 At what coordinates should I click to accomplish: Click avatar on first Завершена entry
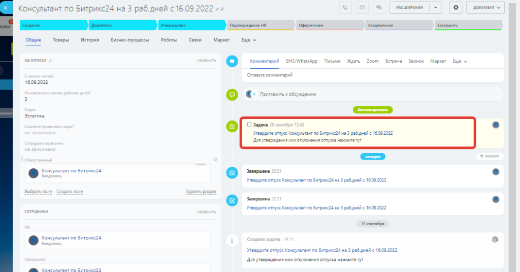[x=496, y=172]
